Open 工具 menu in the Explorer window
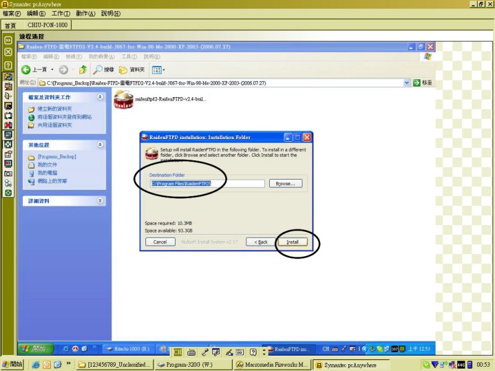Viewport: 495px width, 371px height. 129,56
